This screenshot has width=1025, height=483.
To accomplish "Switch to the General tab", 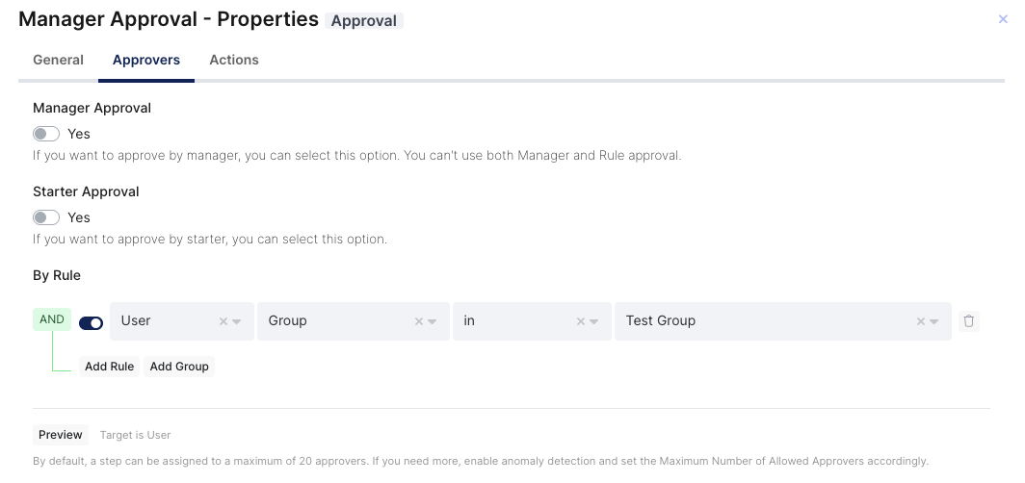I will (58, 60).
